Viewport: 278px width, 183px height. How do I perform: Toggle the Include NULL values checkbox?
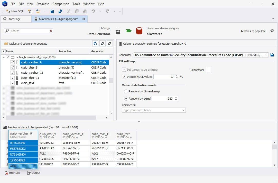click(x=124, y=77)
